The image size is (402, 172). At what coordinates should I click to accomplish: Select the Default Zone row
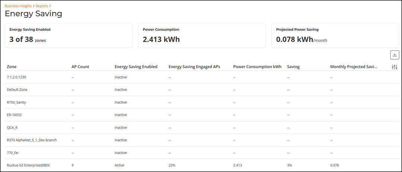coord(17,90)
